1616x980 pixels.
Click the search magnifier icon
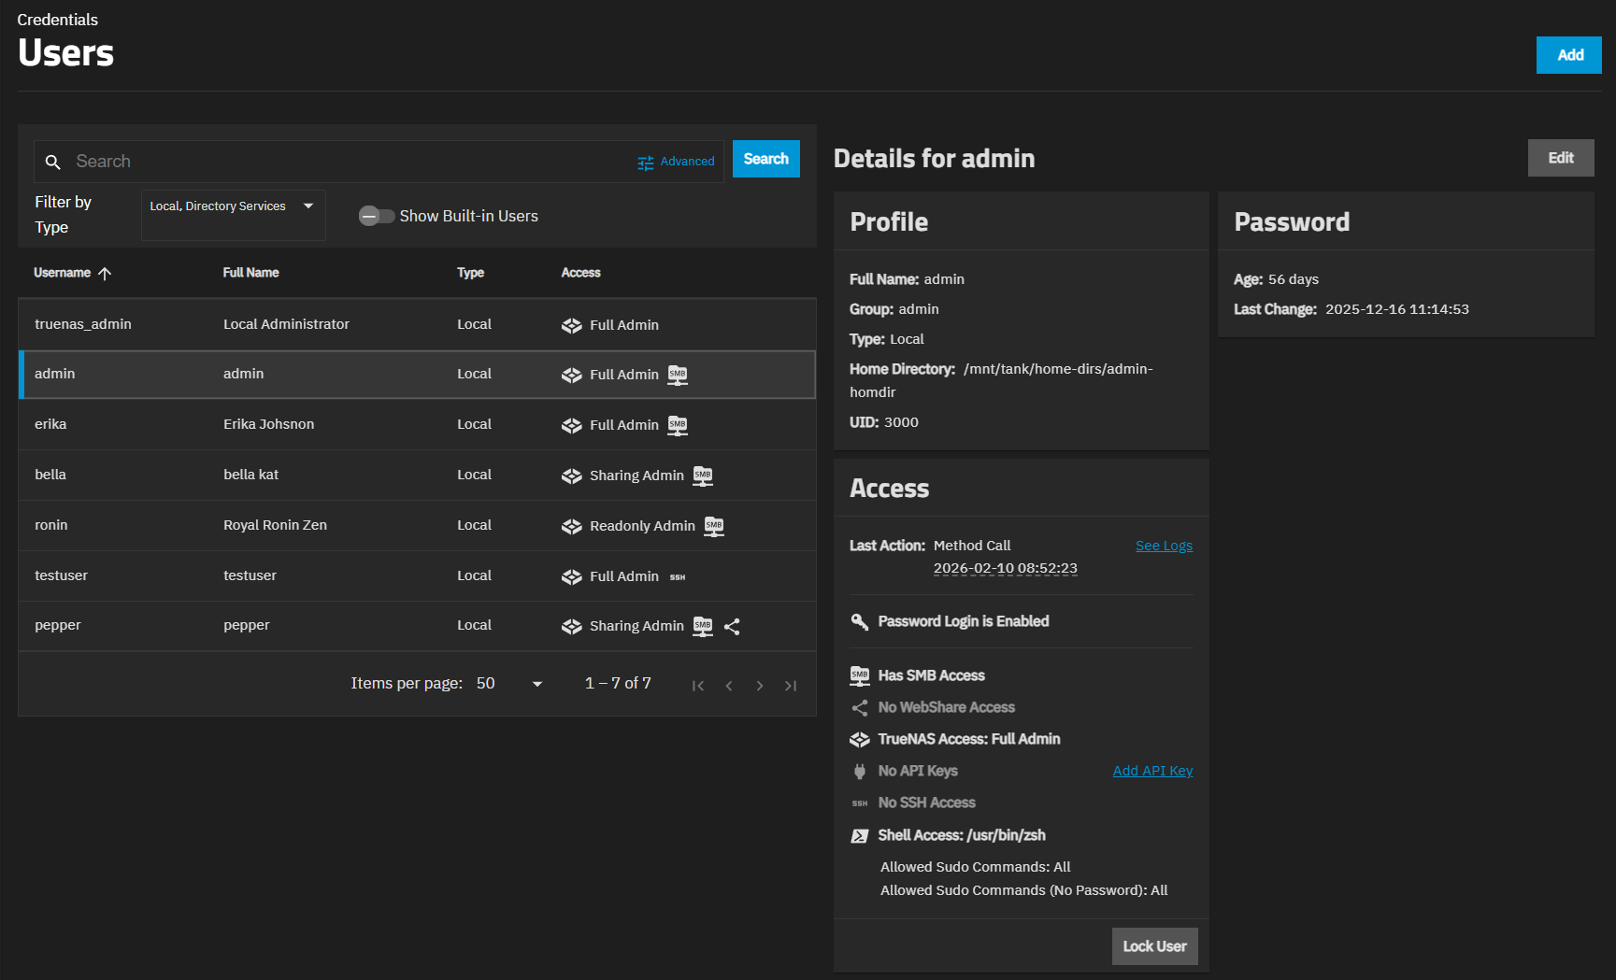[53, 163]
